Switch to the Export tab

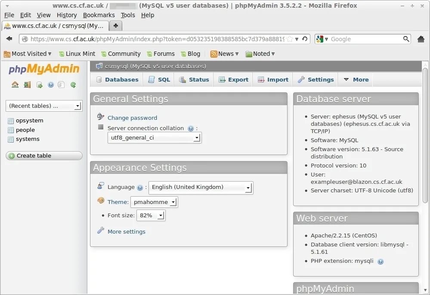[x=233, y=79]
